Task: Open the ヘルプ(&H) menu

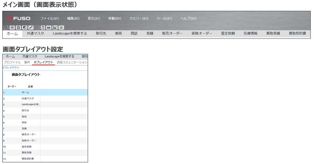Action: click(188, 18)
